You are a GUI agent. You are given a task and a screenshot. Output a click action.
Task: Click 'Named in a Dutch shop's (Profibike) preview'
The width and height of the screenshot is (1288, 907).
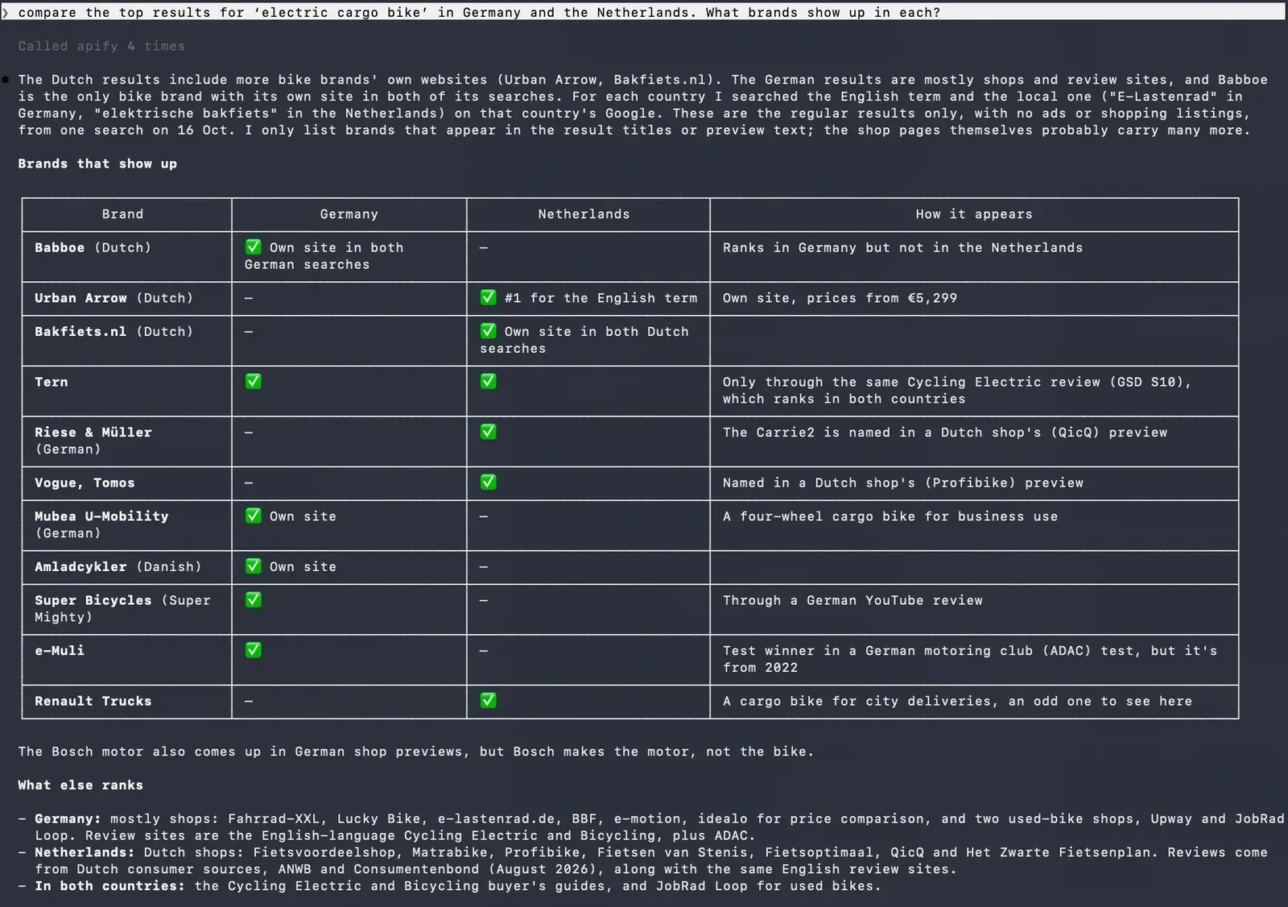(x=903, y=483)
